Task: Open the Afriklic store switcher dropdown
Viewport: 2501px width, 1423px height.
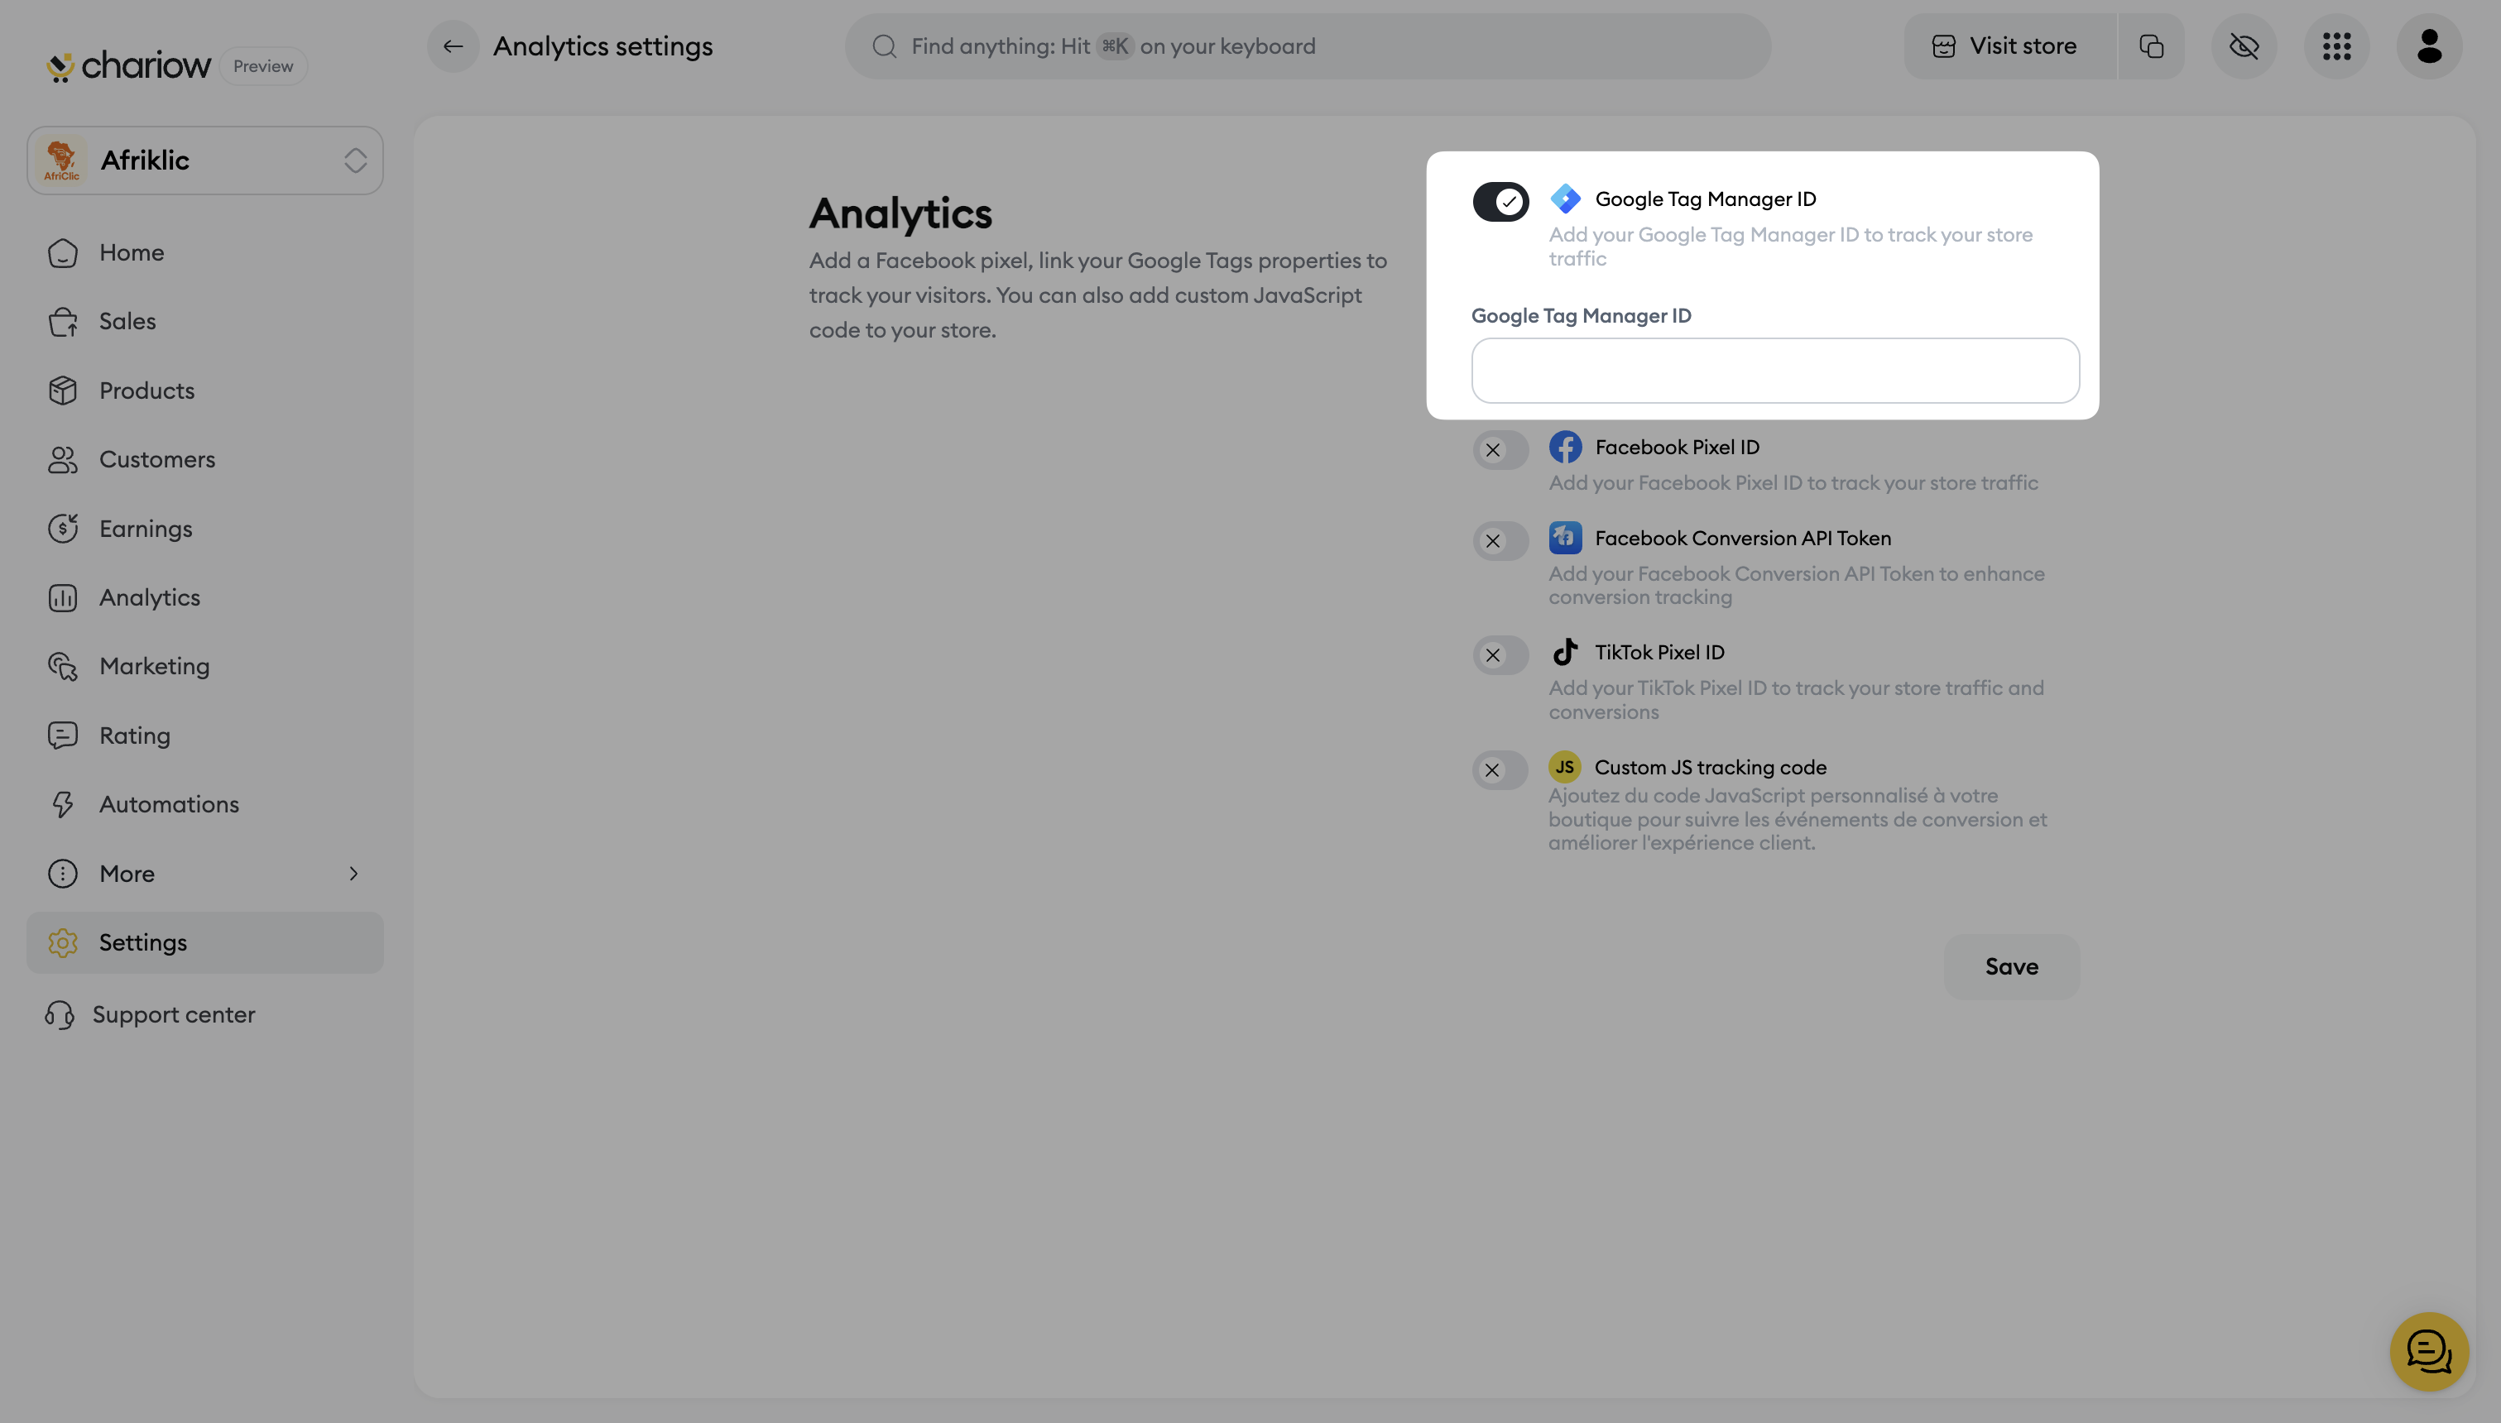Action: [205, 161]
